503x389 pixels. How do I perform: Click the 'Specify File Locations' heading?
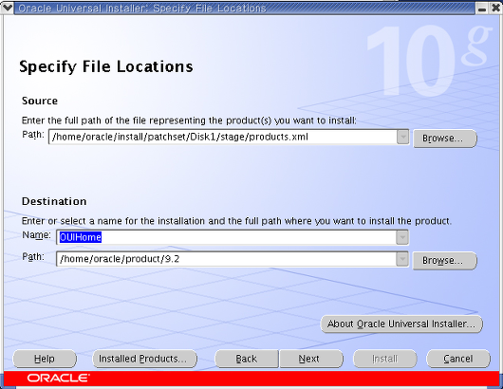click(x=106, y=67)
